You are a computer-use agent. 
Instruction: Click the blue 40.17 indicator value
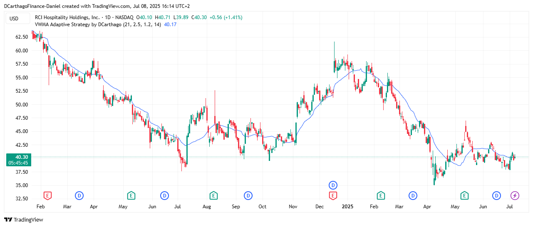tap(171, 25)
